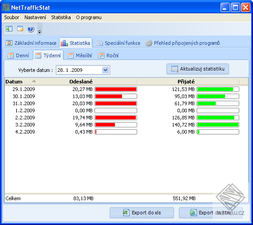Click the Aktualizuj statistiku button

(x=198, y=69)
